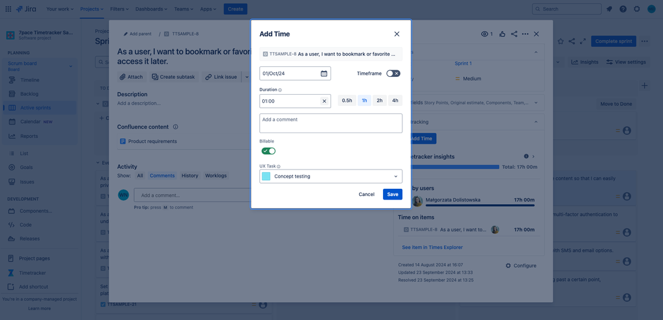Screen dimensions: 663x320
Task: Click the Jira logo
Action: point(26,9)
